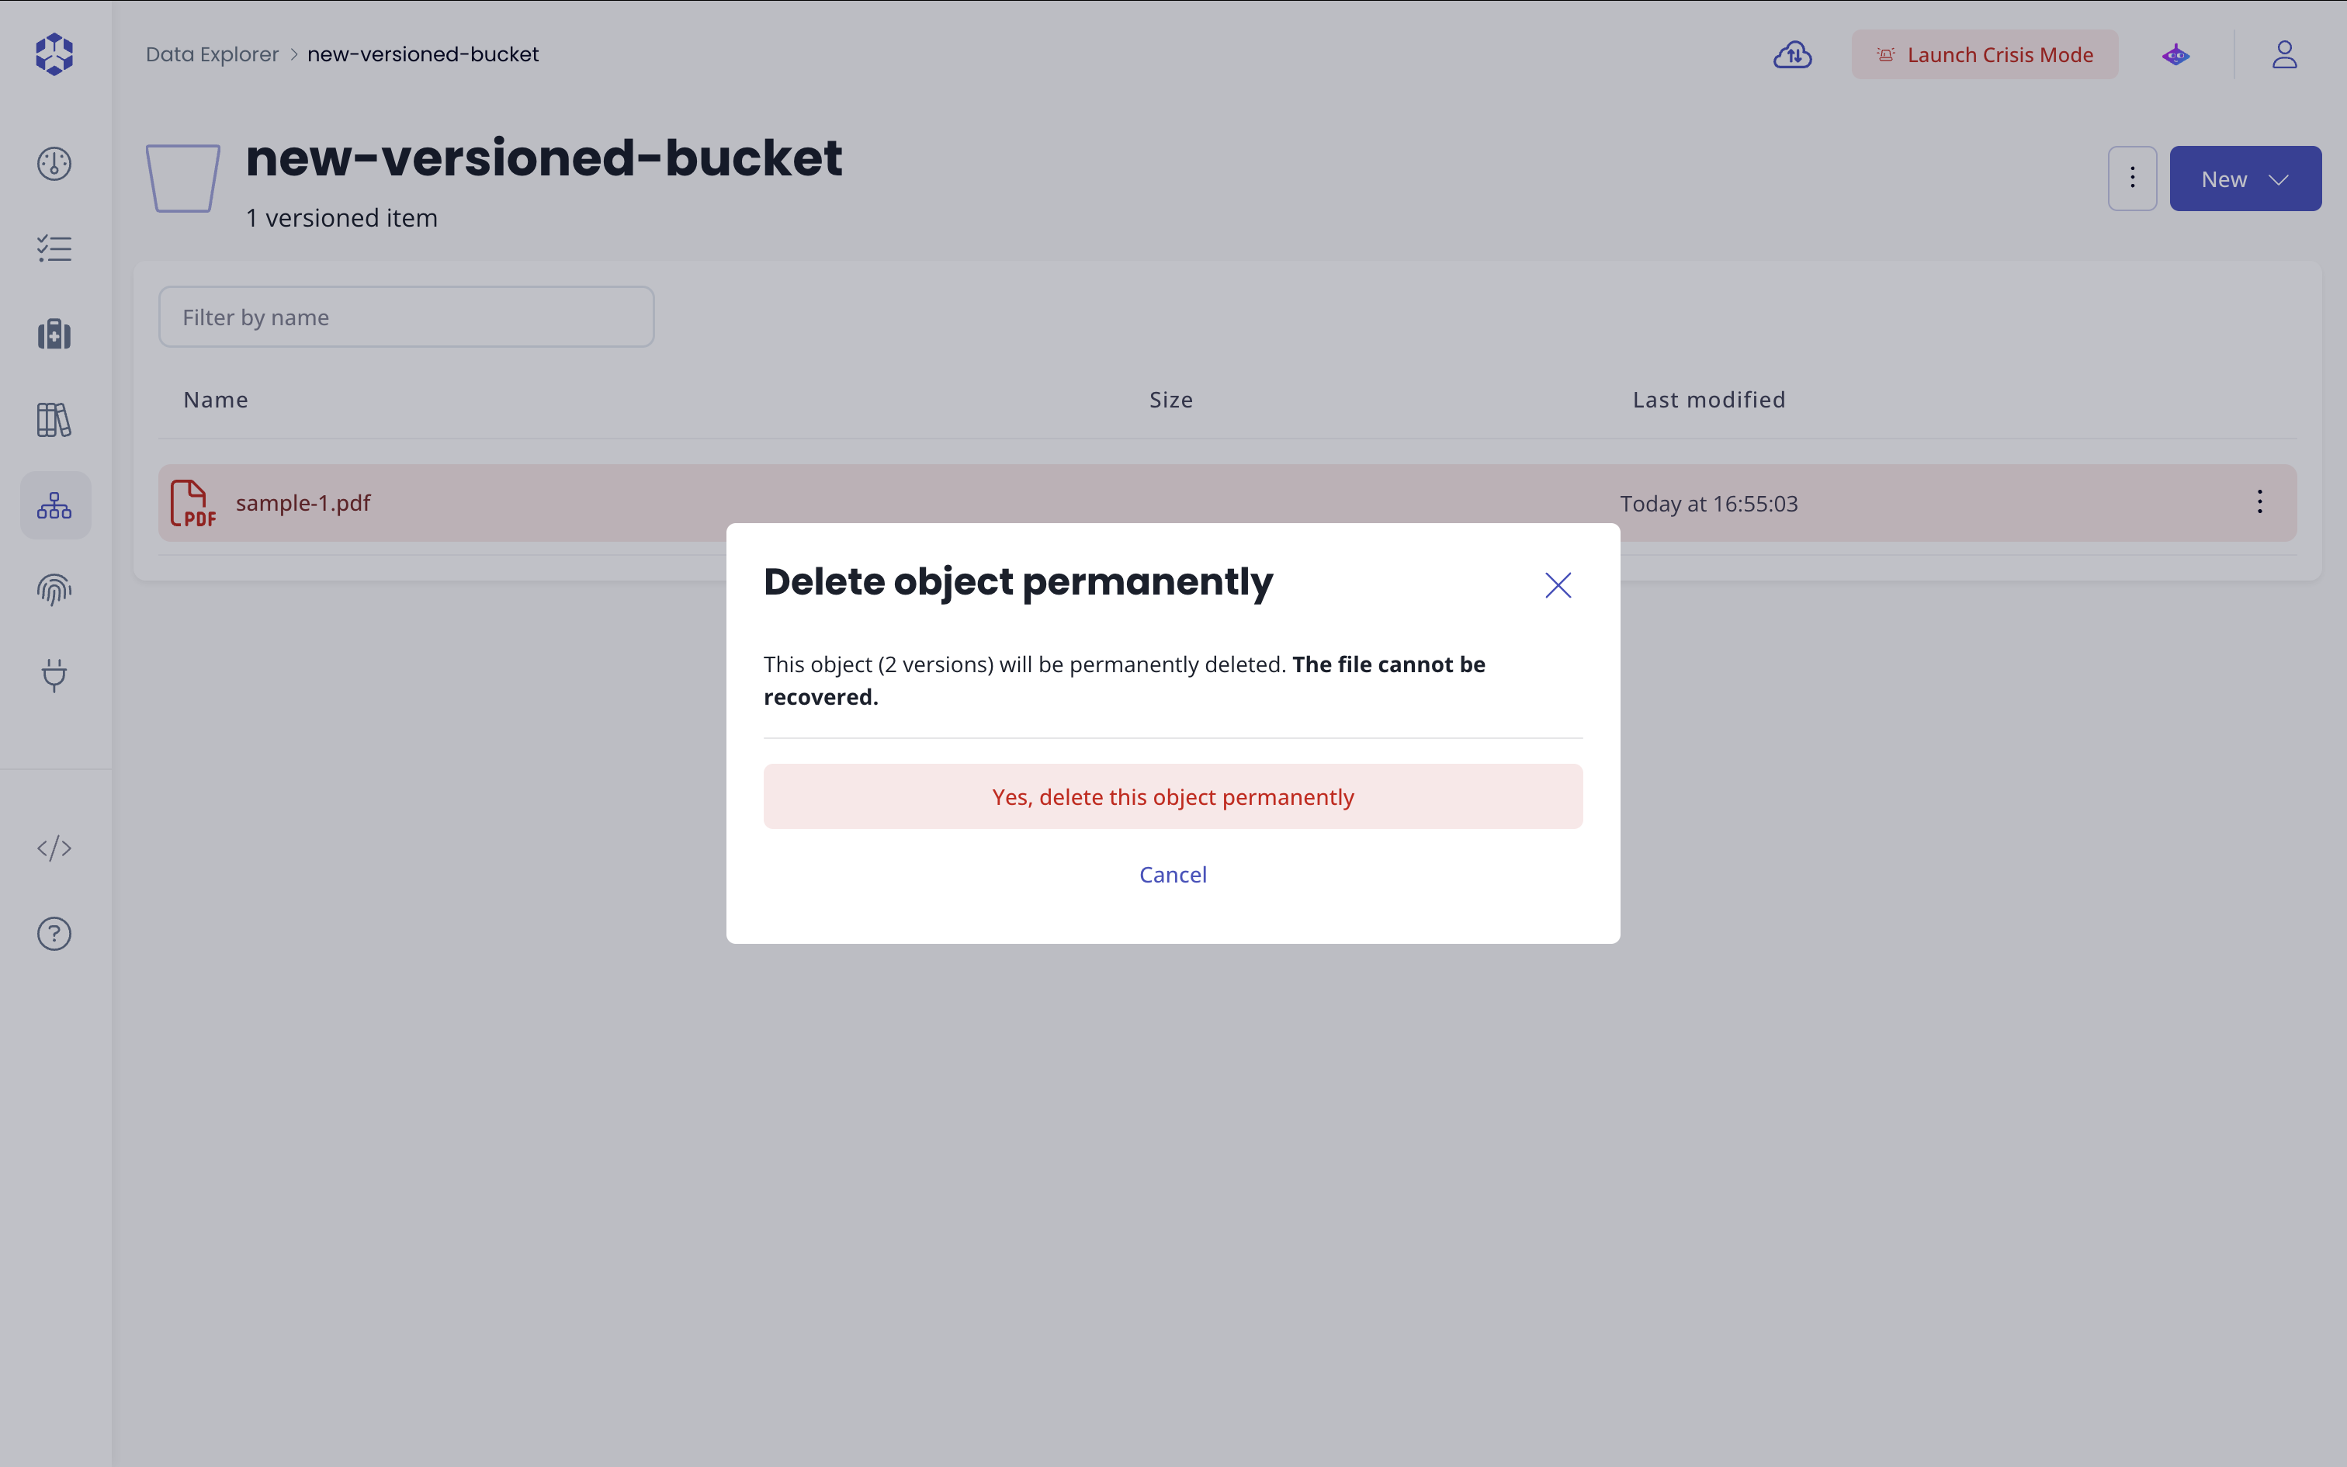Open the dashboard gauge icon in the sidebar
The image size is (2347, 1467).
click(x=54, y=164)
